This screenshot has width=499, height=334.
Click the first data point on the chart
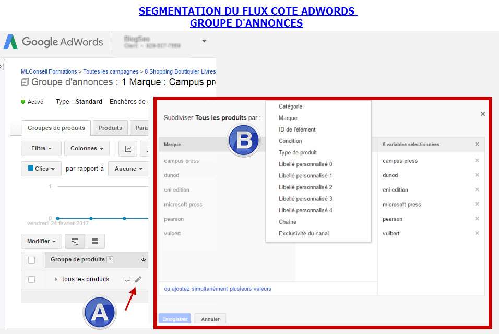point(57,218)
